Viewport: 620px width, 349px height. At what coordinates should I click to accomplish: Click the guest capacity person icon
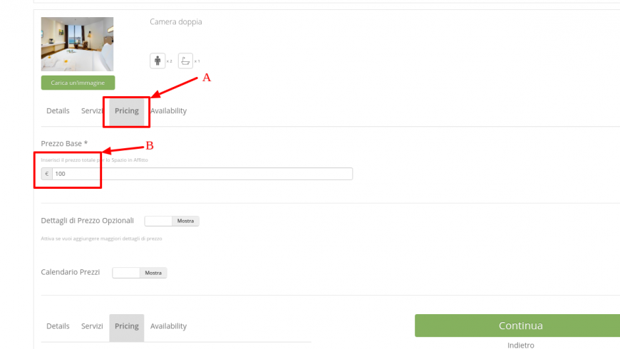point(157,61)
